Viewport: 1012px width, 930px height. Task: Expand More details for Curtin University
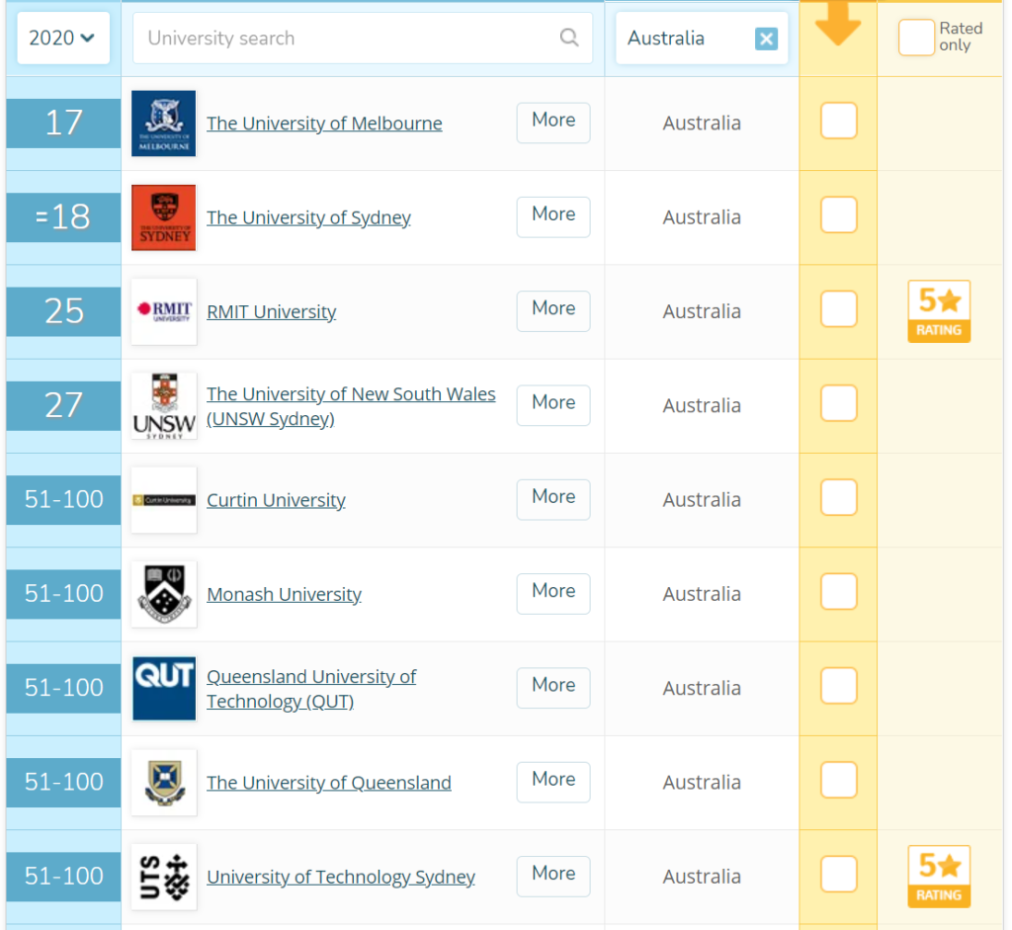click(x=552, y=498)
